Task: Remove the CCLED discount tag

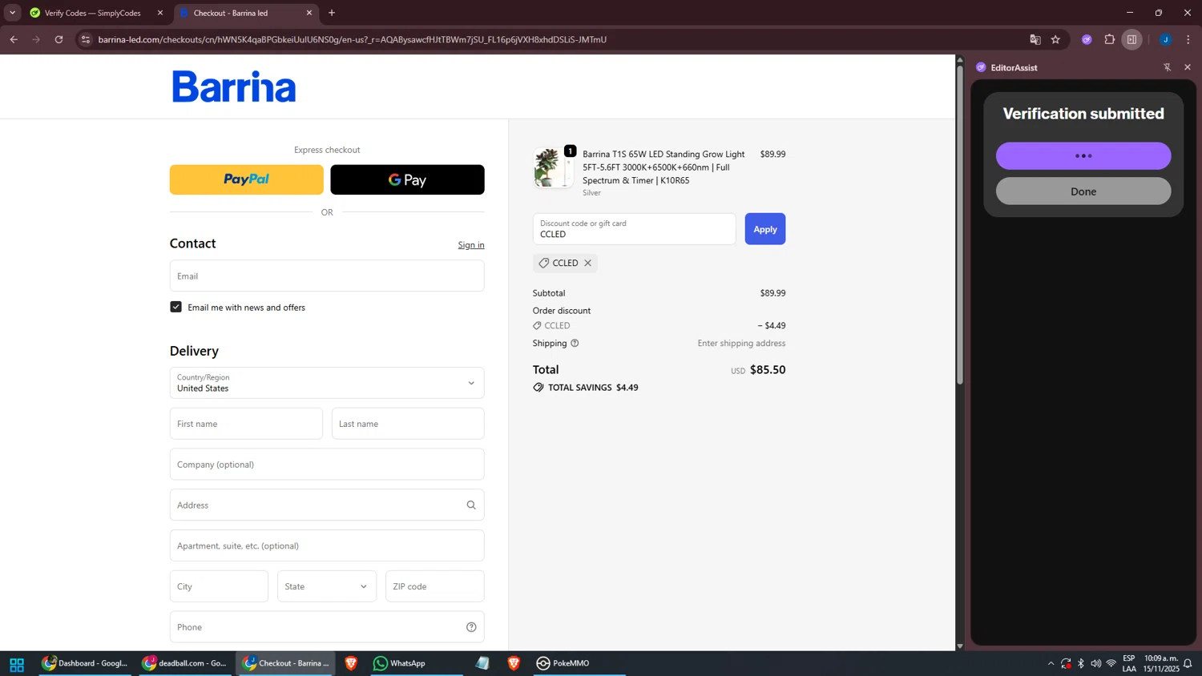Action: coord(587,263)
